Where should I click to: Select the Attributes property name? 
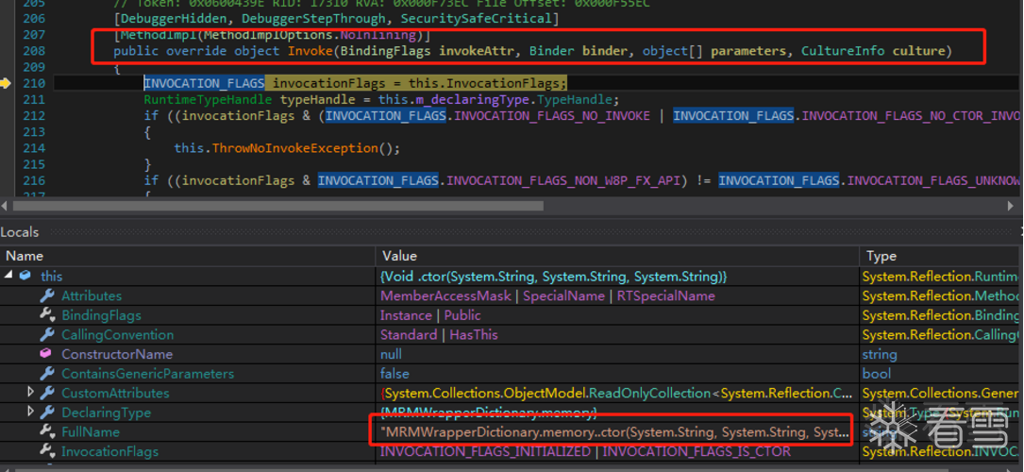click(92, 295)
